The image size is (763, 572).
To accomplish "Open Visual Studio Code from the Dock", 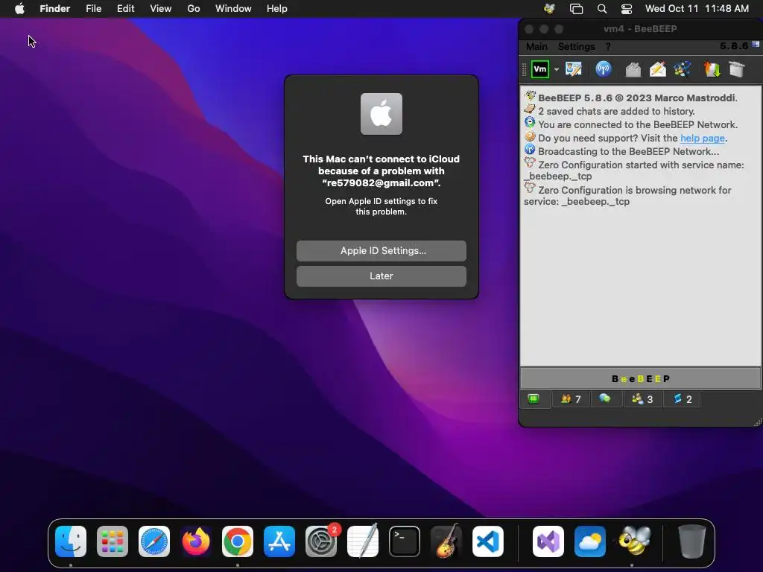I will coord(487,541).
